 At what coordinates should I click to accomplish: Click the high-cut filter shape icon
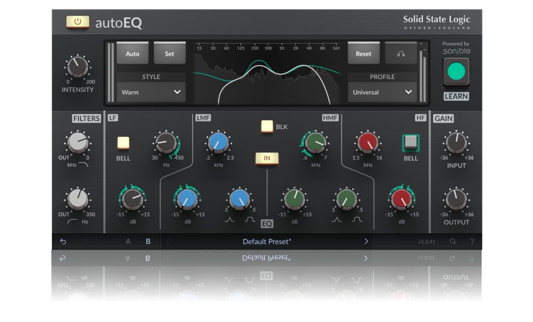[x=83, y=165]
